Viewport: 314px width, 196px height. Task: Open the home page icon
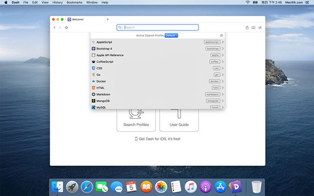point(66,27)
